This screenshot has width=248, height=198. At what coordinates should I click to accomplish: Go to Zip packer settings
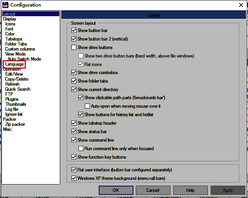coord(15,124)
